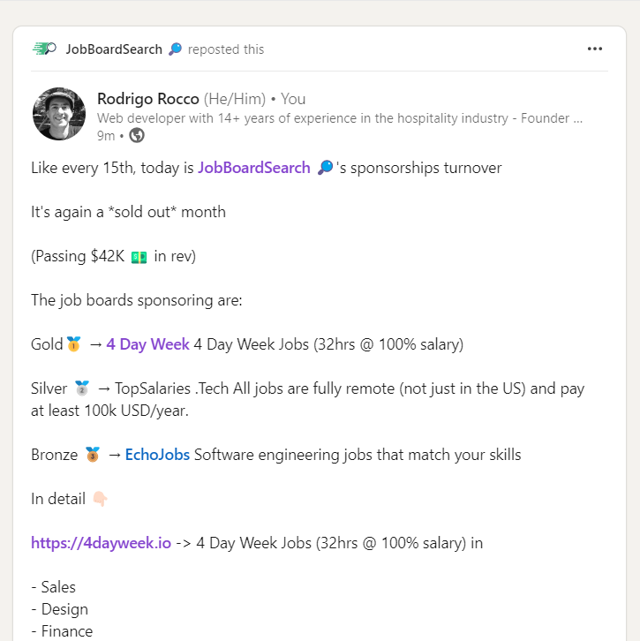
Task: Open the post's three-dot options menu
Action: coord(595,49)
